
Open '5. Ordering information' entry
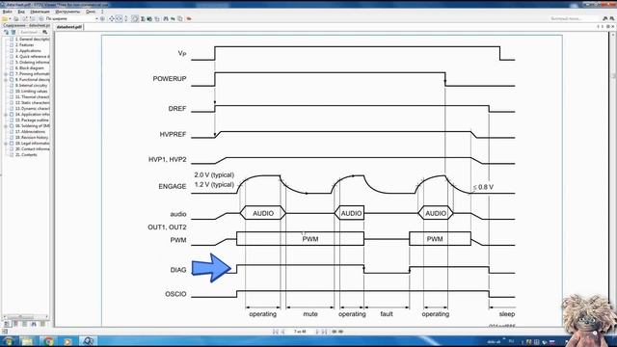click(32, 62)
